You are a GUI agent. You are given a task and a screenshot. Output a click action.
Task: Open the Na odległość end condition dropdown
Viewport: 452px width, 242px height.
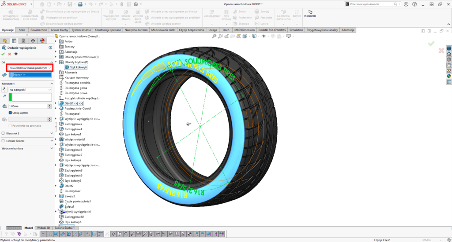[x=30, y=90]
